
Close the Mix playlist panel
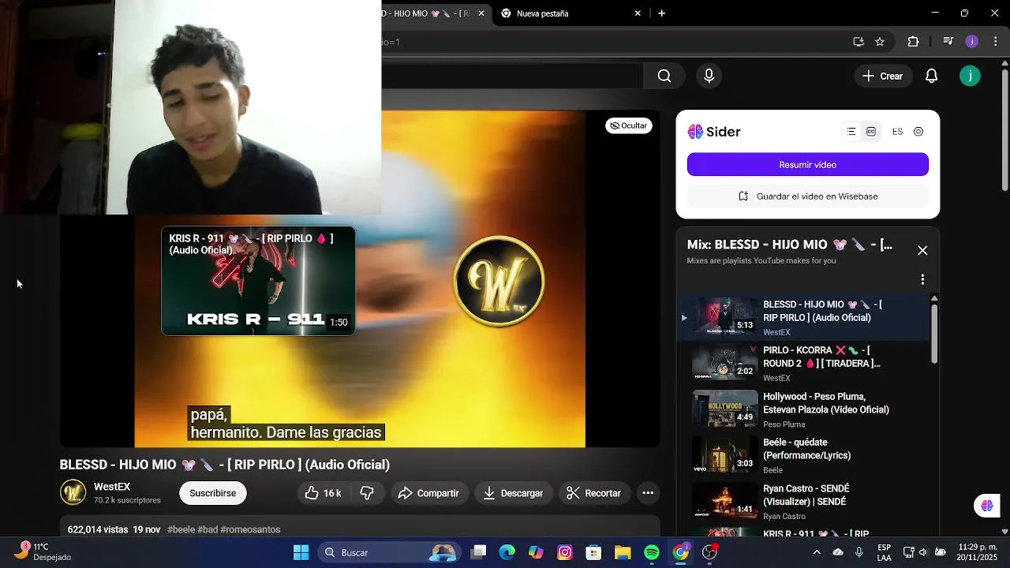pos(922,250)
